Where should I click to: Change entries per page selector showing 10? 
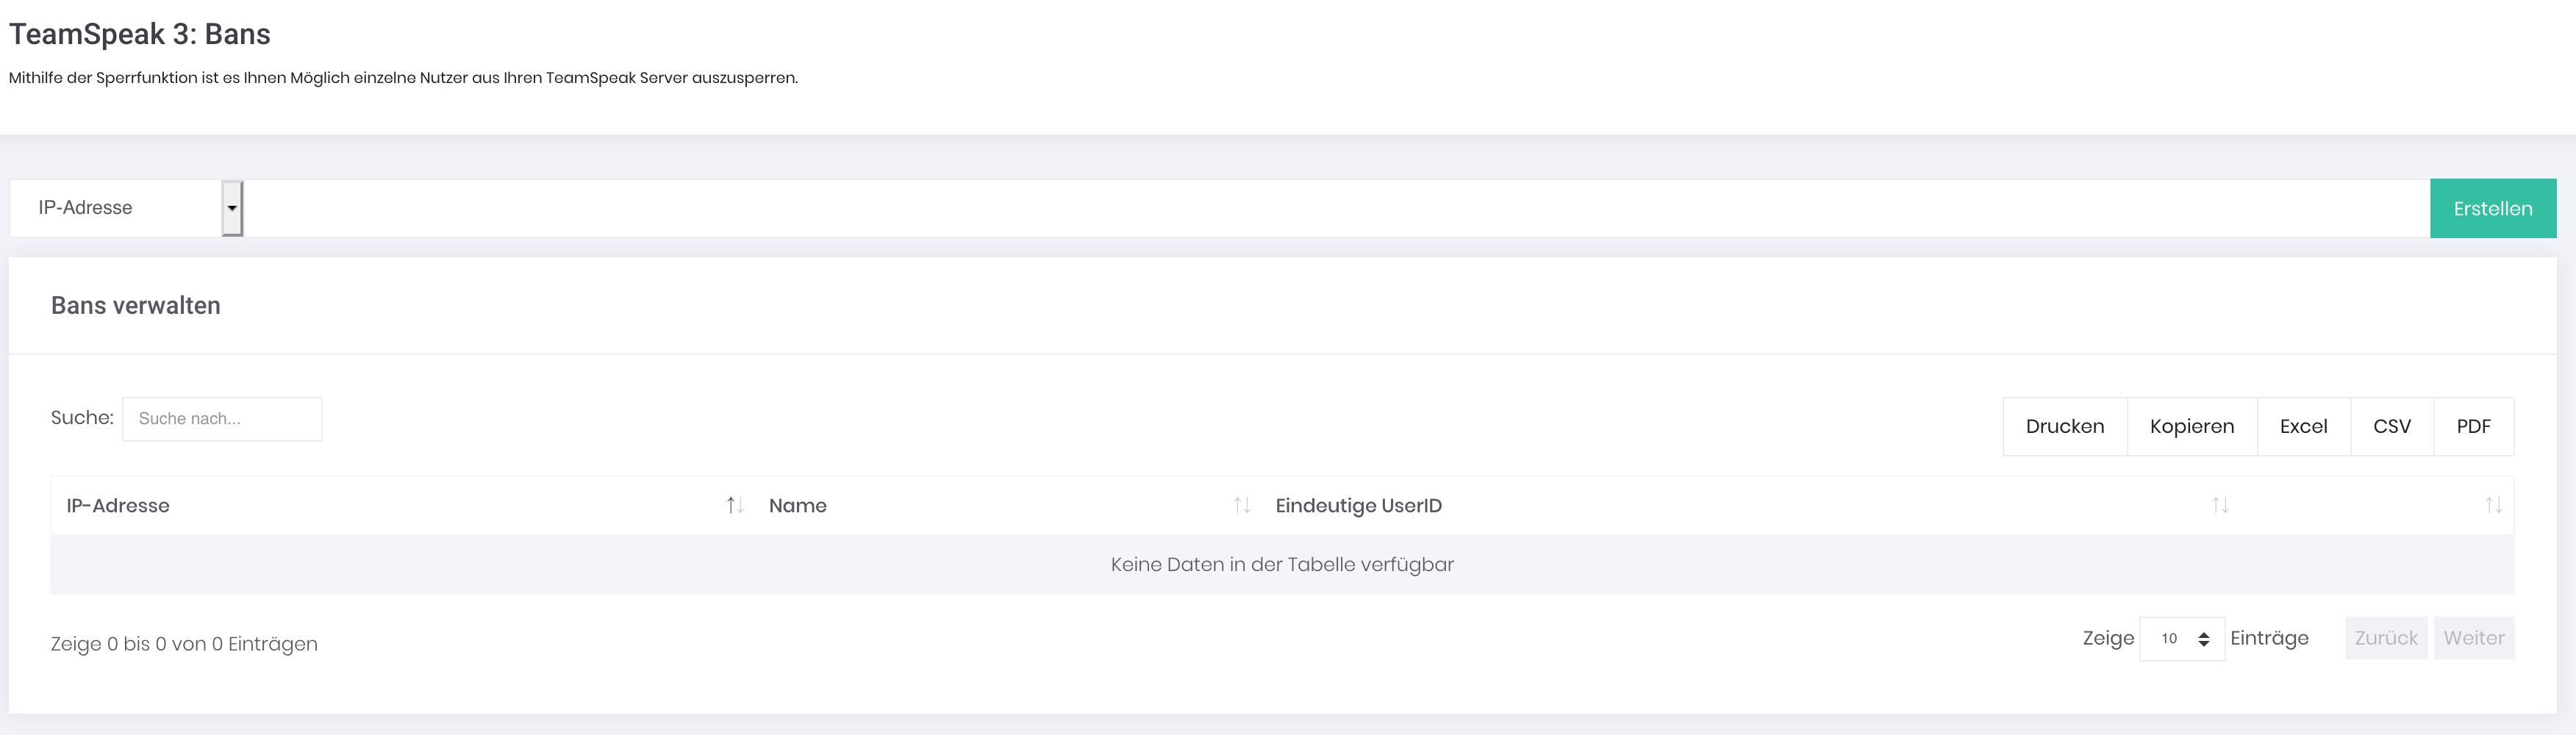pos(2182,639)
